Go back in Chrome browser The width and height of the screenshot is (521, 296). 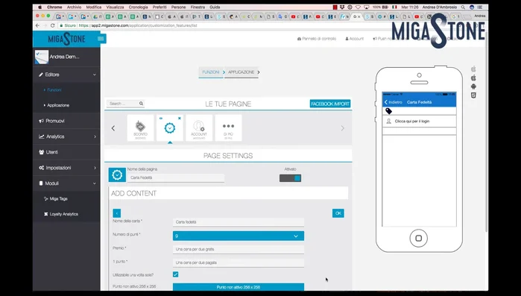tap(37, 25)
